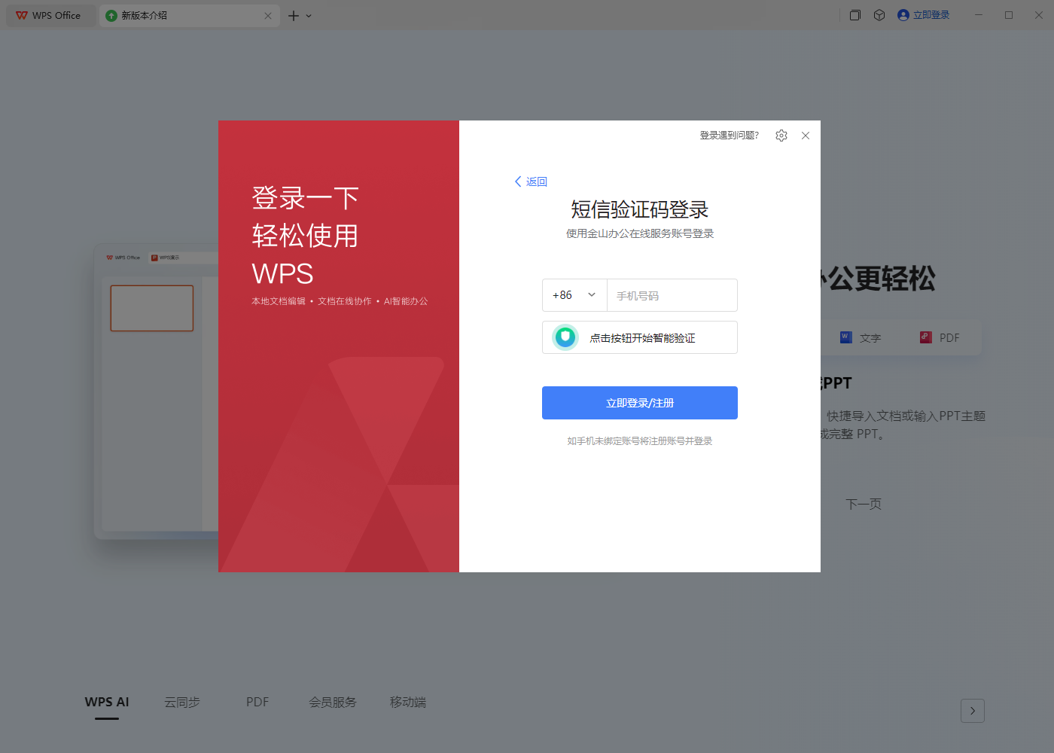The height and width of the screenshot is (753, 1054).
Task: Click the 立即登录/注册 button
Action: pos(640,403)
